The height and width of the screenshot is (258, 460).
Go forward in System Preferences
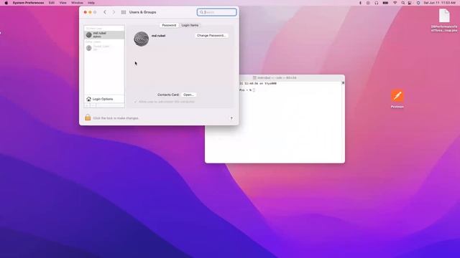tap(114, 12)
